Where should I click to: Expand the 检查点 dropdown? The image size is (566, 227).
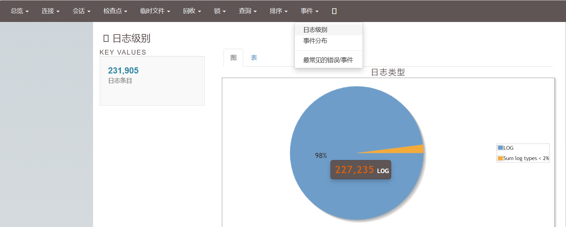coord(115,11)
